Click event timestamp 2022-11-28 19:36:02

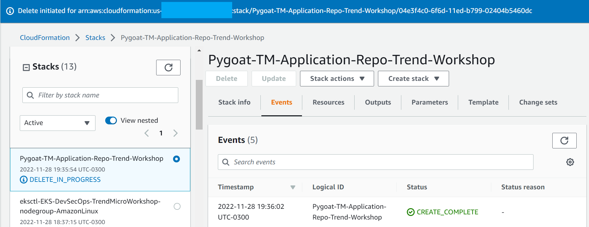[251, 212]
